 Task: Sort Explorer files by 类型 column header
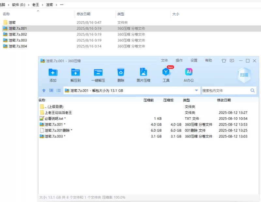(121, 14)
